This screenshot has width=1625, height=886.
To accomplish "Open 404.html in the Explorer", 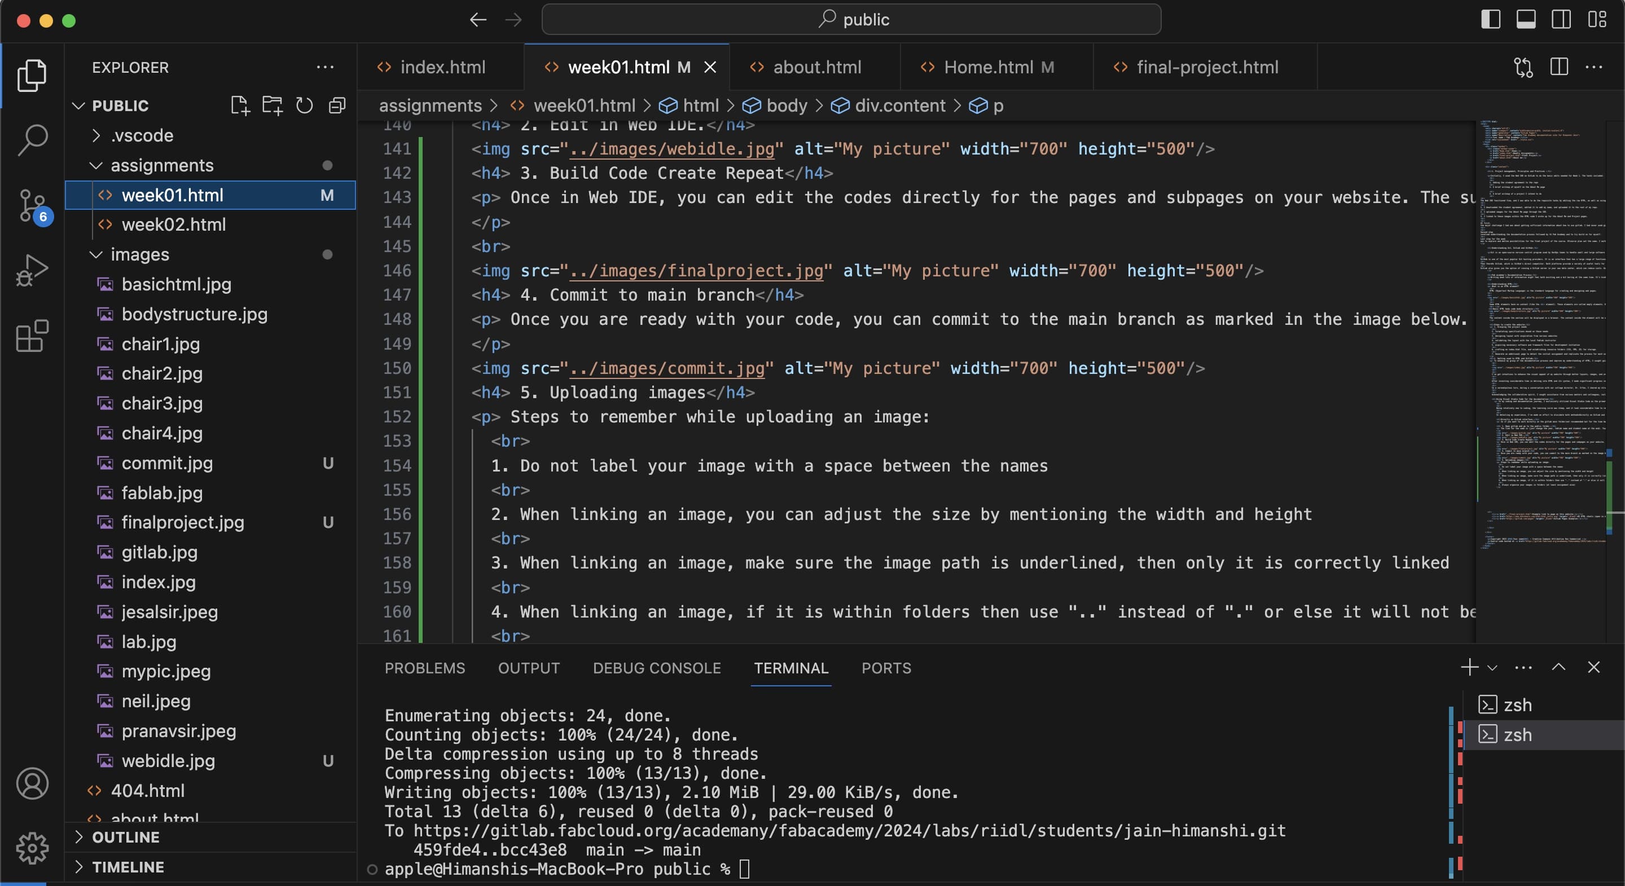I will [210, 791].
